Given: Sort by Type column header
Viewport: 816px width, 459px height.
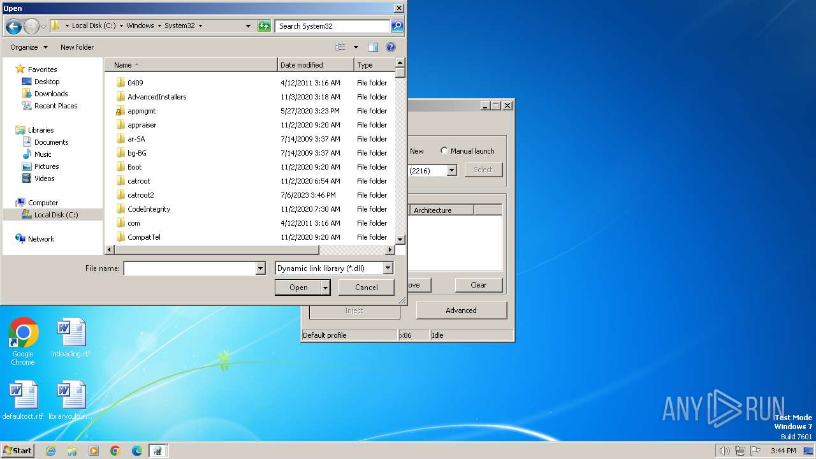Looking at the screenshot, I should click(375, 65).
